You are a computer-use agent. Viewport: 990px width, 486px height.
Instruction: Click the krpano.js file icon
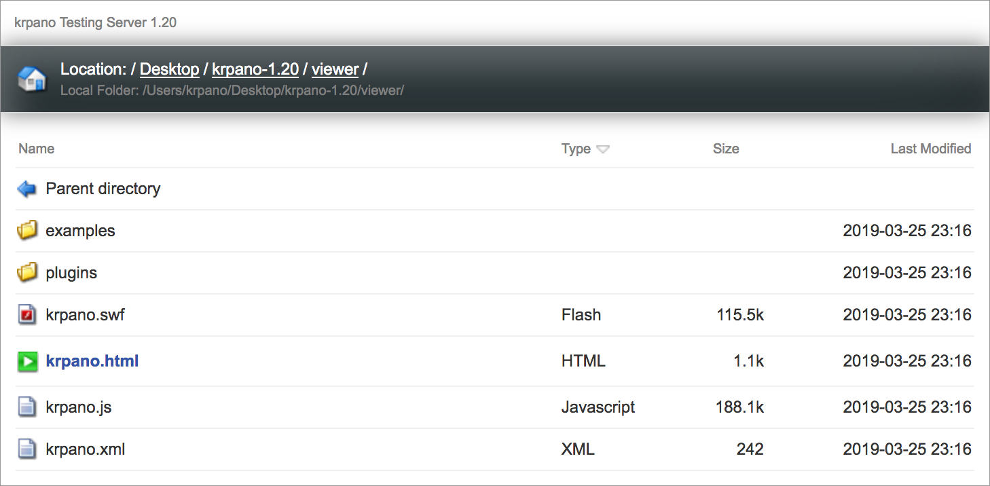click(x=27, y=407)
